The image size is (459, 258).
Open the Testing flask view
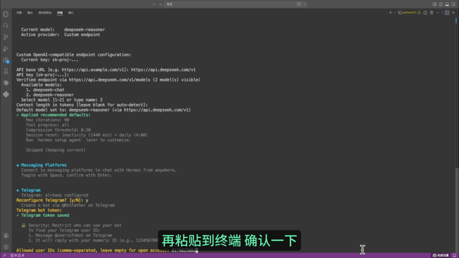6,71
